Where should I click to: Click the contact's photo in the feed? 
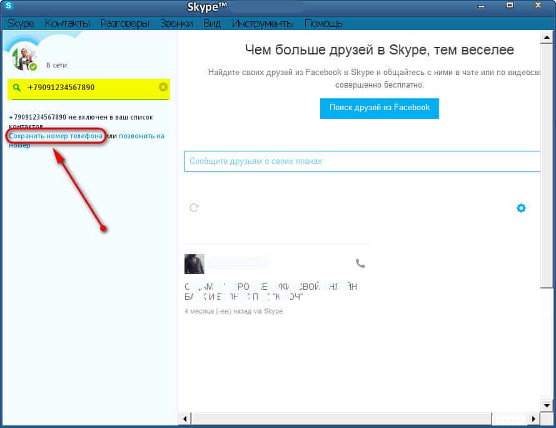coord(195,263)
